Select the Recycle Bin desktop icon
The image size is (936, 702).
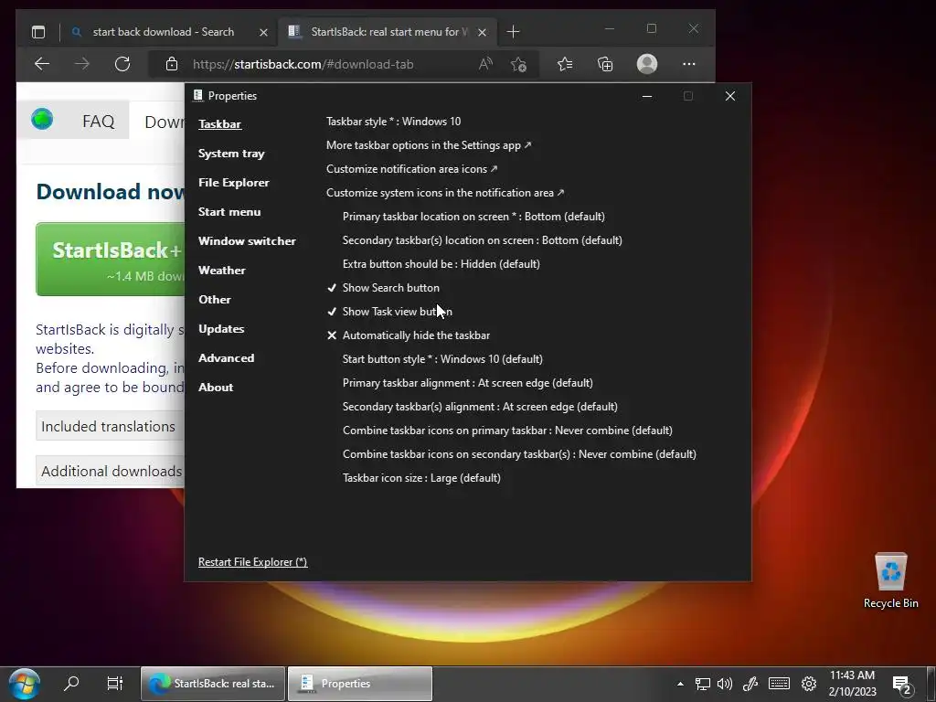[890, 580]
